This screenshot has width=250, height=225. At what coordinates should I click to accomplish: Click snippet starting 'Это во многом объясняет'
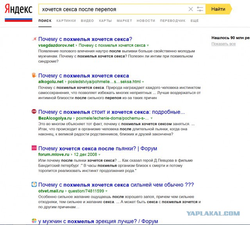[x=116, y=129]
